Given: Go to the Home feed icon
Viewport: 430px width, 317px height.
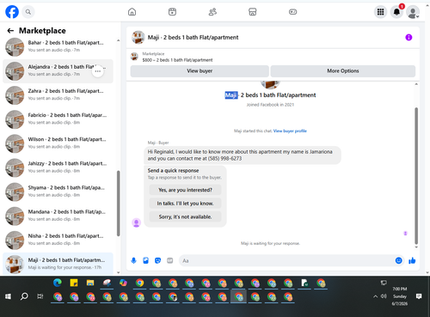Looking at the screenshot, I should coord(132,12).
